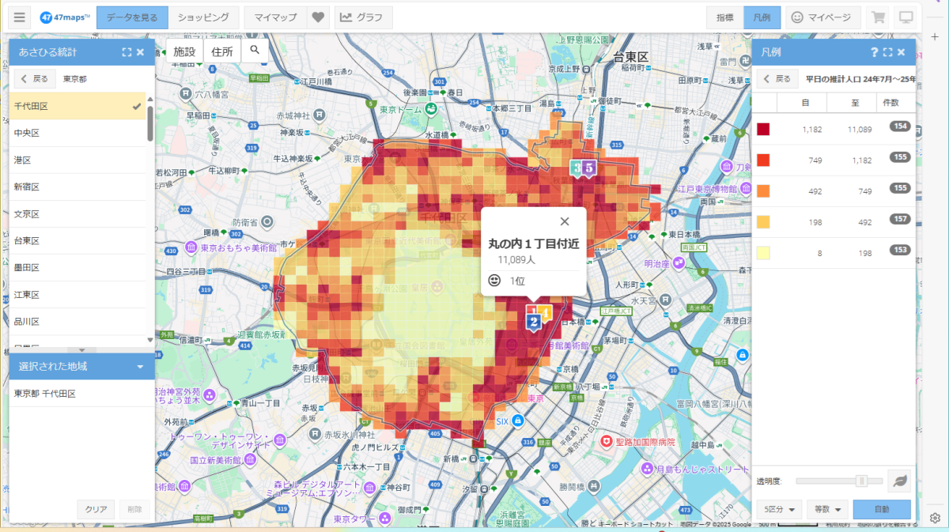
Task: Click the 153 count badge
Action: (x=899, y=250)
